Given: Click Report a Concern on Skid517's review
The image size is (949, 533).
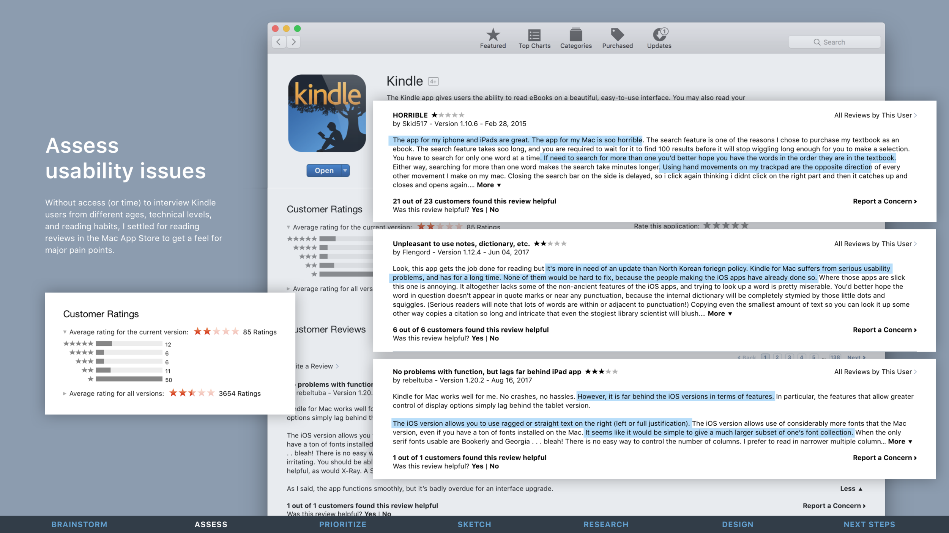Looking at the screenshot, I should (884, 201).
